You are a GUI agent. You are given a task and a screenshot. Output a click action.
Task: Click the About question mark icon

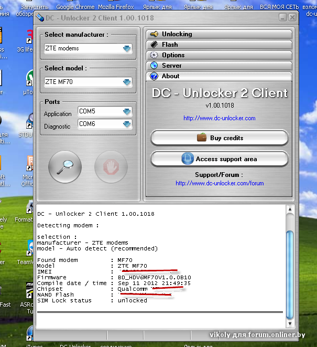154,76
